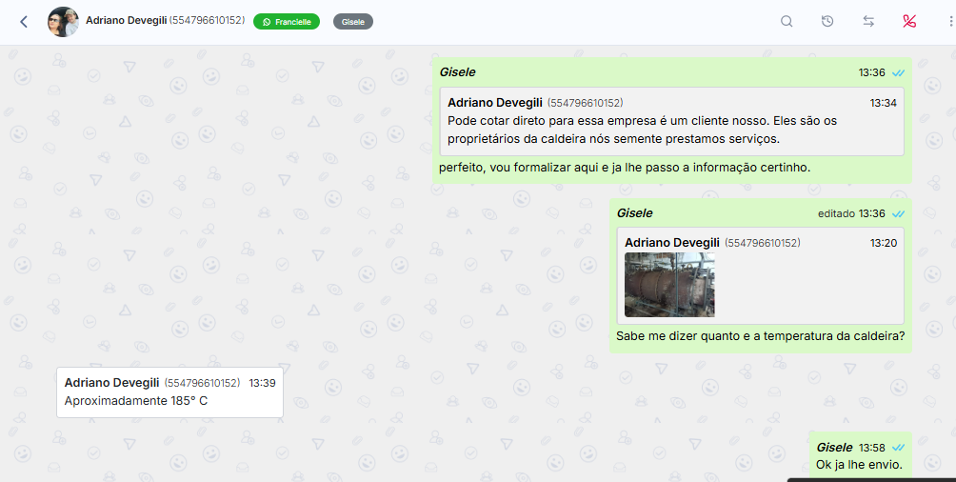Click the back arrow in chat header
This screenshot has height=482, width=956.
pyautogui.click(x=24, y=22)
